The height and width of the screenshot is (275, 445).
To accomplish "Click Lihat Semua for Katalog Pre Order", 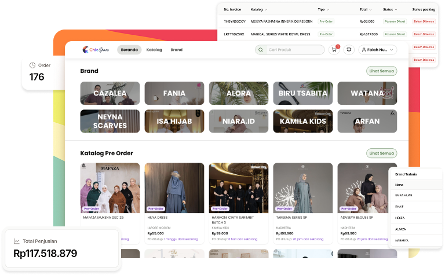I will tap(381, 153).
